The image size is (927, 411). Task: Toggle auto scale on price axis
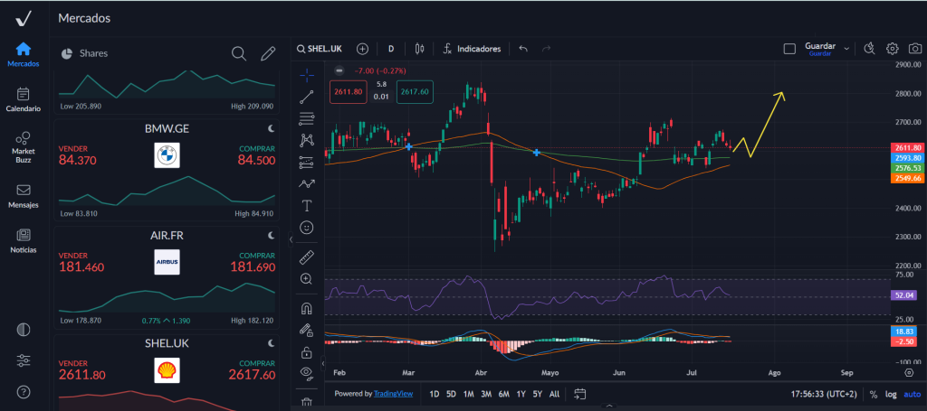tap(912, 395)
